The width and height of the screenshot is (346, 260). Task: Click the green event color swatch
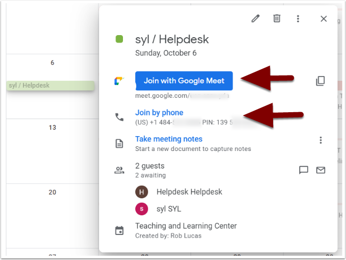[119, 39]
